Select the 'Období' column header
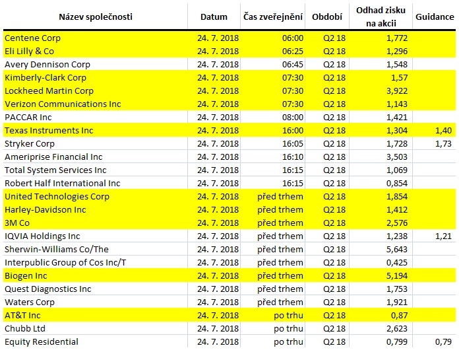This screenshot has height=352, width=459. pos(327,17)
